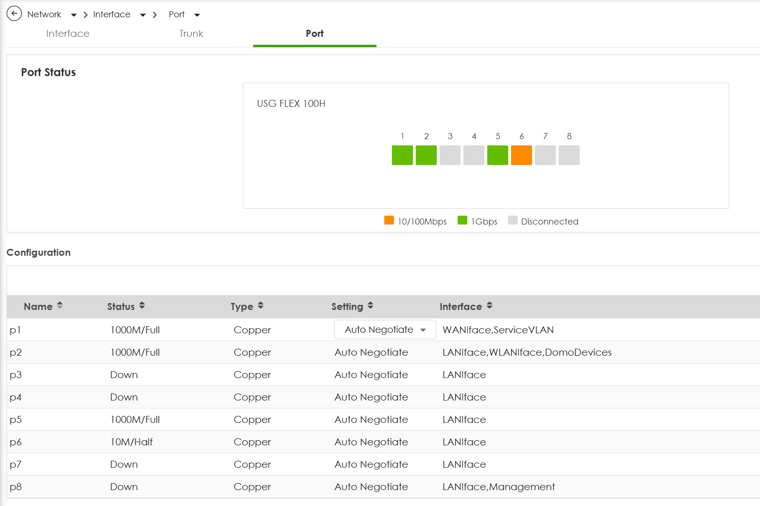Image resolution: width=760 pixels, height=506 pixels.
Task: Click the Copper type cell of p4
Action: 252,397
